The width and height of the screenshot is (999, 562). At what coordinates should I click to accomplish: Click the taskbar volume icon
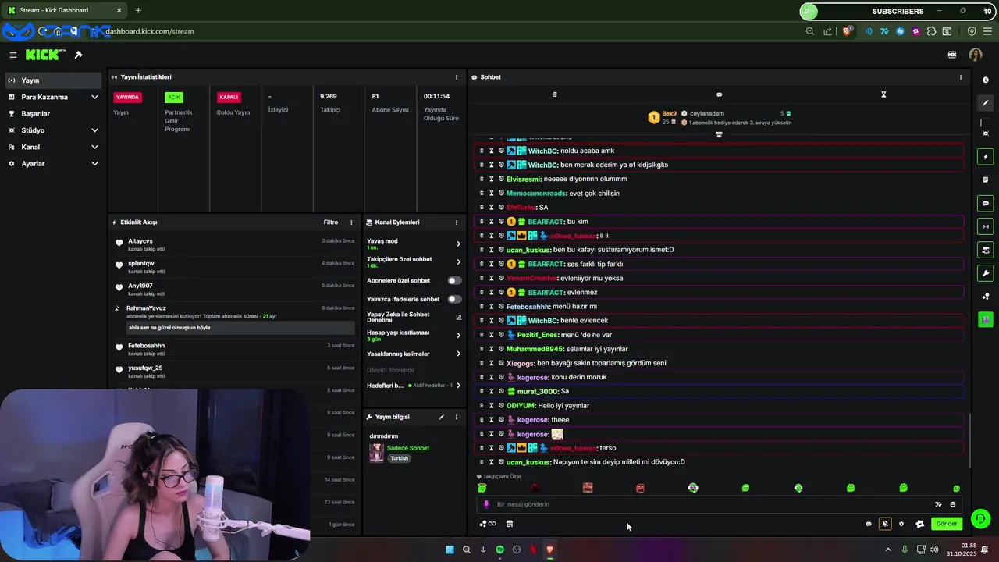tap(934, 550)
